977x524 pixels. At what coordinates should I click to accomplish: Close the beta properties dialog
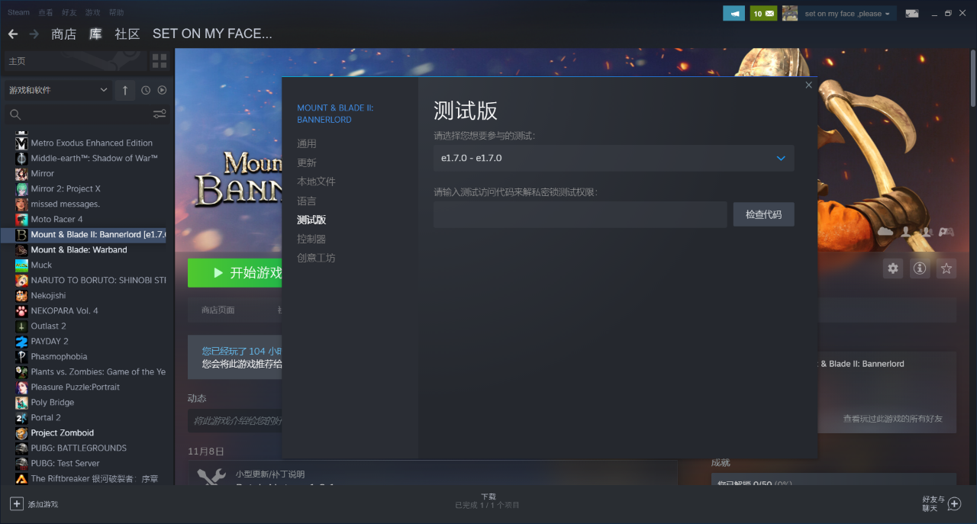click(x=809, y=85)
